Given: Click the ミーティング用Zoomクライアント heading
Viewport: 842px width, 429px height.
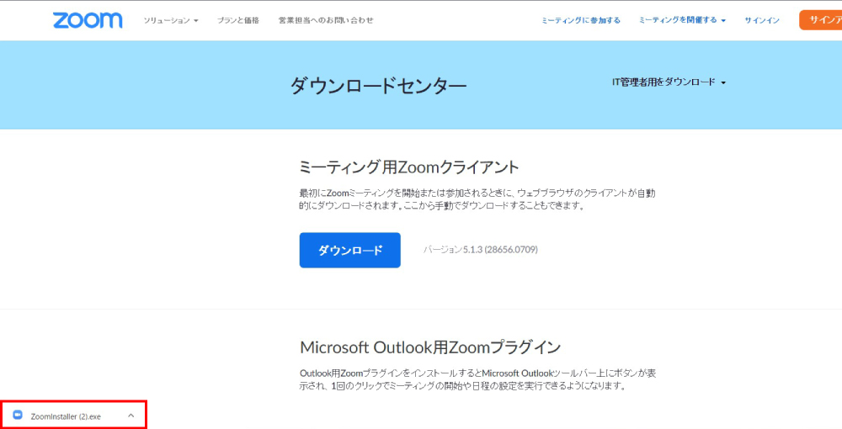Looking at the screenshot, I should [x=408, y=167].
